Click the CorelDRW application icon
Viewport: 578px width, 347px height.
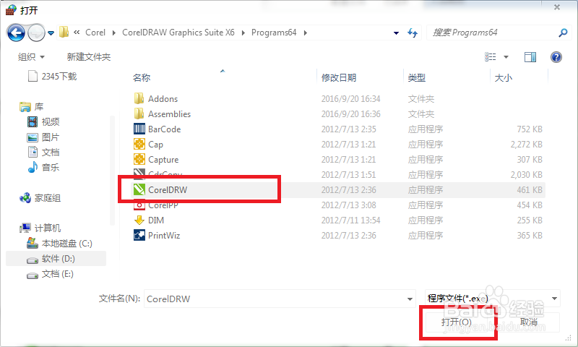139,189
